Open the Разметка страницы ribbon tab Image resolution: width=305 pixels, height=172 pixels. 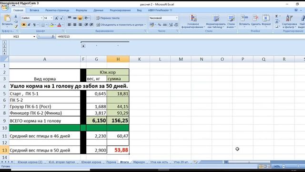click(57, 10)
